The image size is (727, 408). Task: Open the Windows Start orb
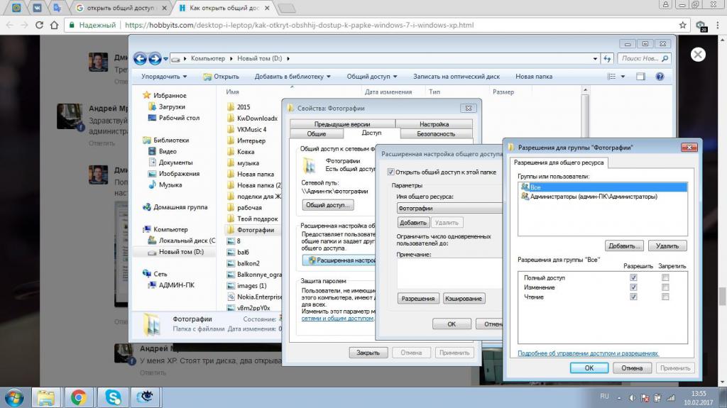pyautogui.click(x=14, y=398)
